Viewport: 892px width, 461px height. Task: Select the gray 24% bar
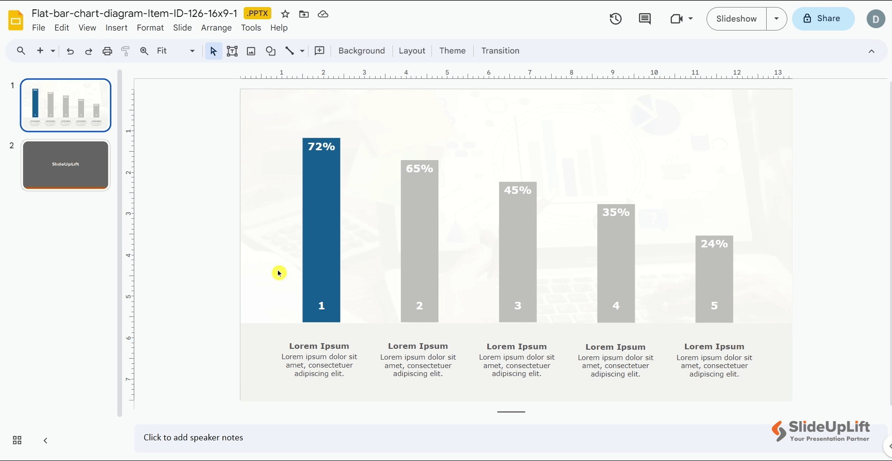pyautogui.click(x=714, y=279)
